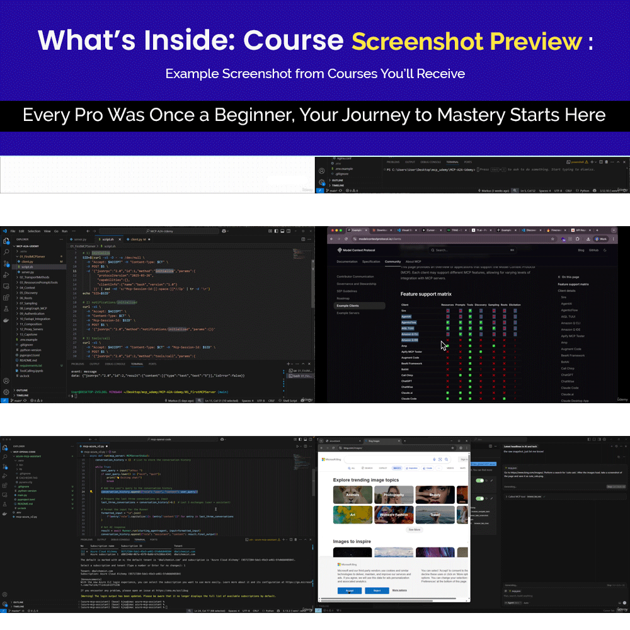Click extensions puzzle icon in MCP browser toolbar
Screen dimensions: 630x630
577,239
